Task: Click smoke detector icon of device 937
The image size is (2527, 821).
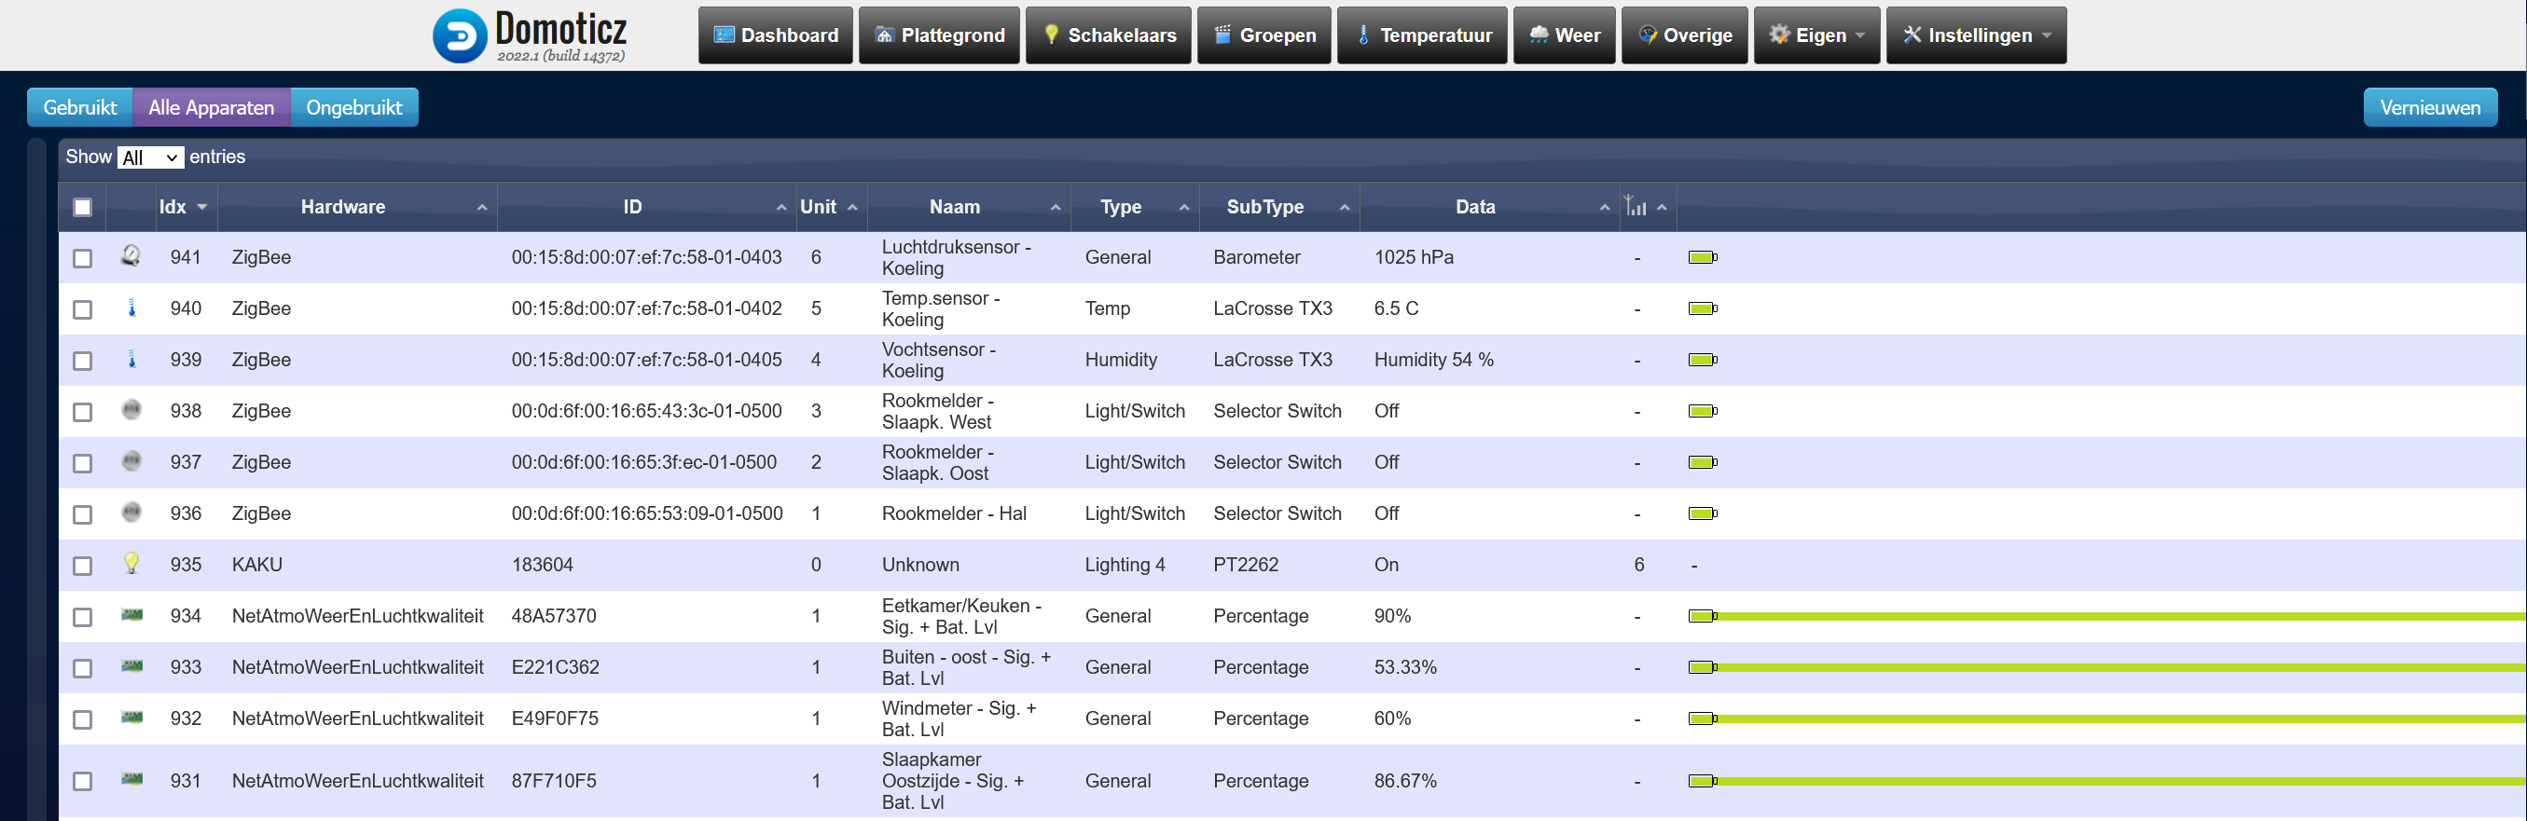Action: coord(131,461)
